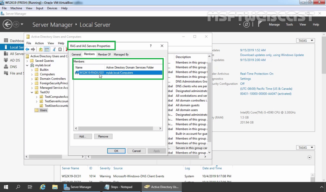Click 'All domain guests' description row
Screen dimensions: 326x192
[188, 105]
